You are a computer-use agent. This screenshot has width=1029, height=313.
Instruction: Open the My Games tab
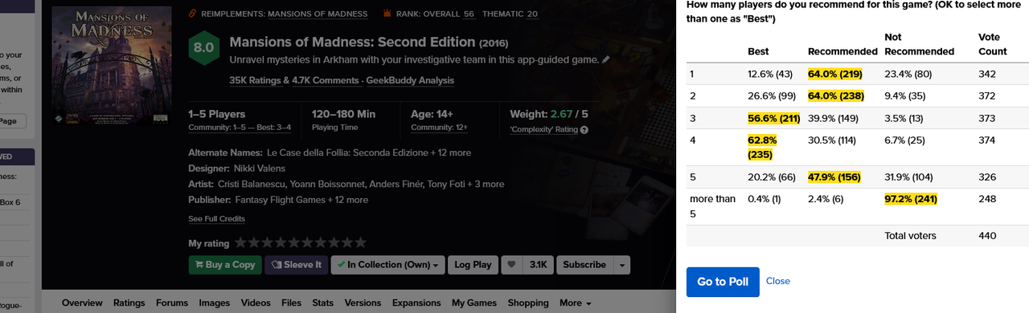(x=474, y=303)
